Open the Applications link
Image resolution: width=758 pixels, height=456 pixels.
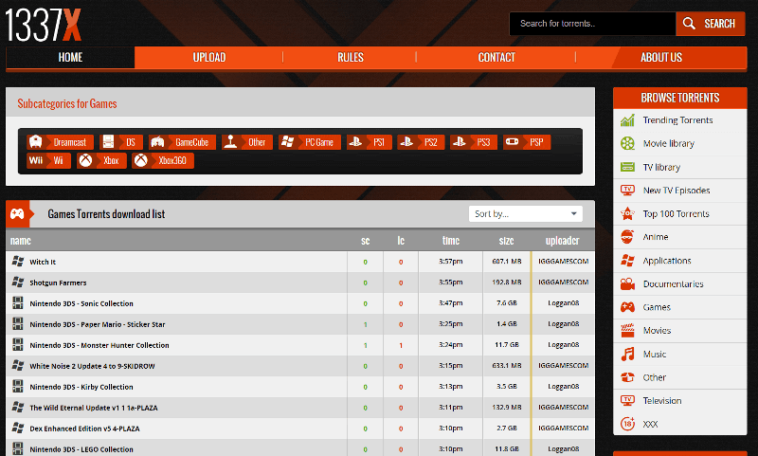tap(667, 261)
